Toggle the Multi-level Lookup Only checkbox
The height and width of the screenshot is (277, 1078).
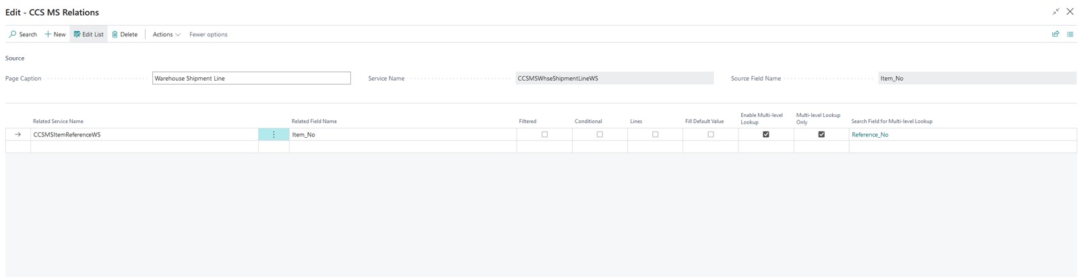[821, 134]
